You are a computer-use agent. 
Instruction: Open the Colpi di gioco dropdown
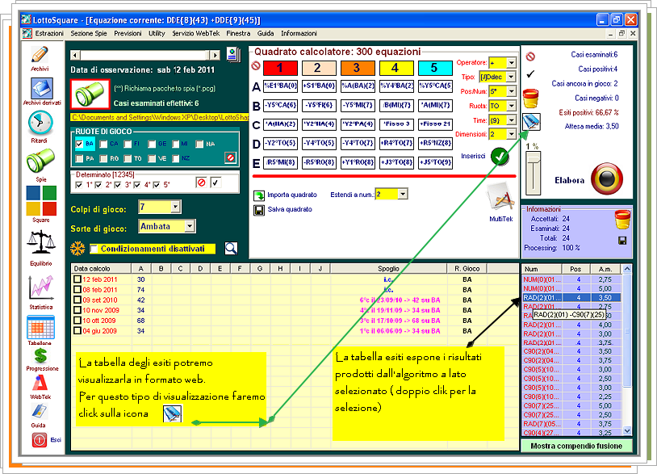(x=176, y=207)
